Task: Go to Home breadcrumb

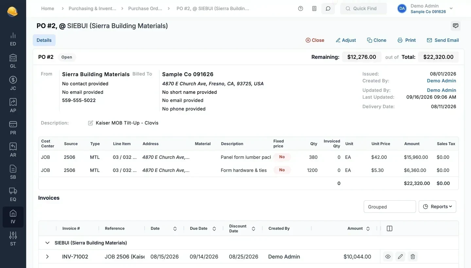Action: (48, 8)
